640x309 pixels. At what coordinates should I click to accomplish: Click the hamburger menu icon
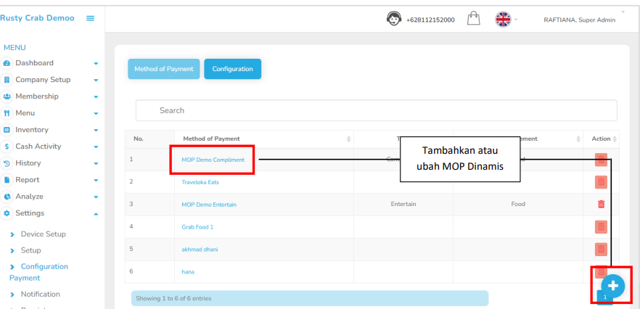coord(91,18)
